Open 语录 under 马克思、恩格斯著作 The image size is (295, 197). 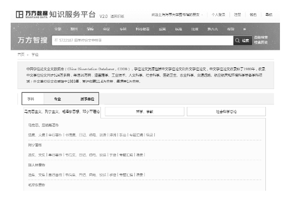pyautogui.click(x=149, y=135)
